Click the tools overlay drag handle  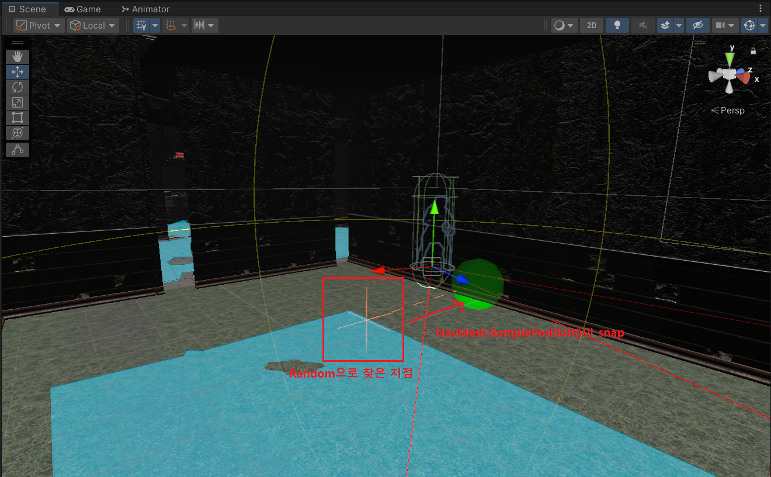click(18, 43)
